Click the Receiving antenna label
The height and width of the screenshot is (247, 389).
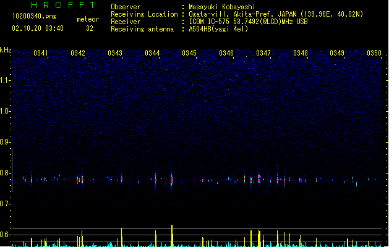point(142,29)
